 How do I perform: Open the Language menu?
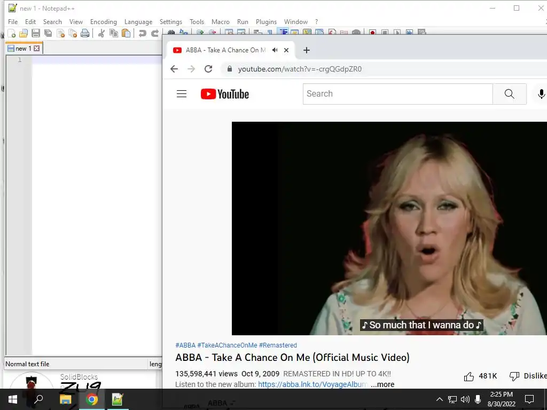click(138, 21)
